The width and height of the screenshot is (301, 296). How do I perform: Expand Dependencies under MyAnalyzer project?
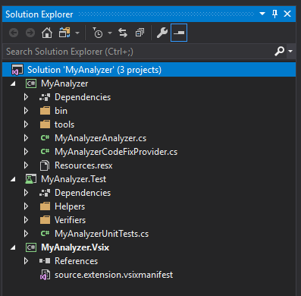26,97
